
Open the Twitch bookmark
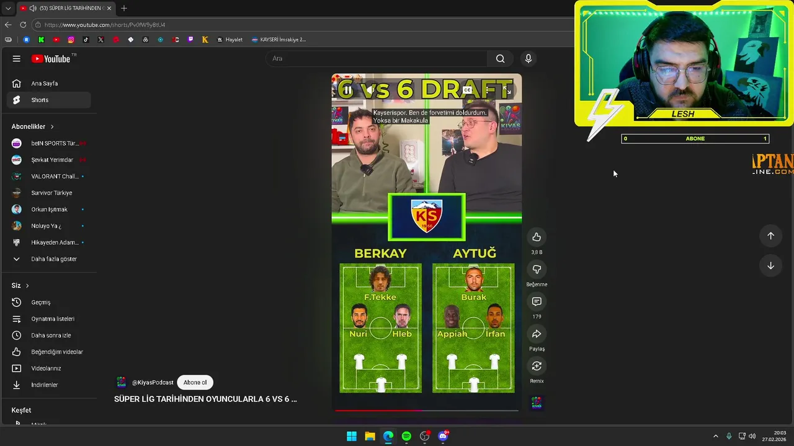(x=190, y=40)
